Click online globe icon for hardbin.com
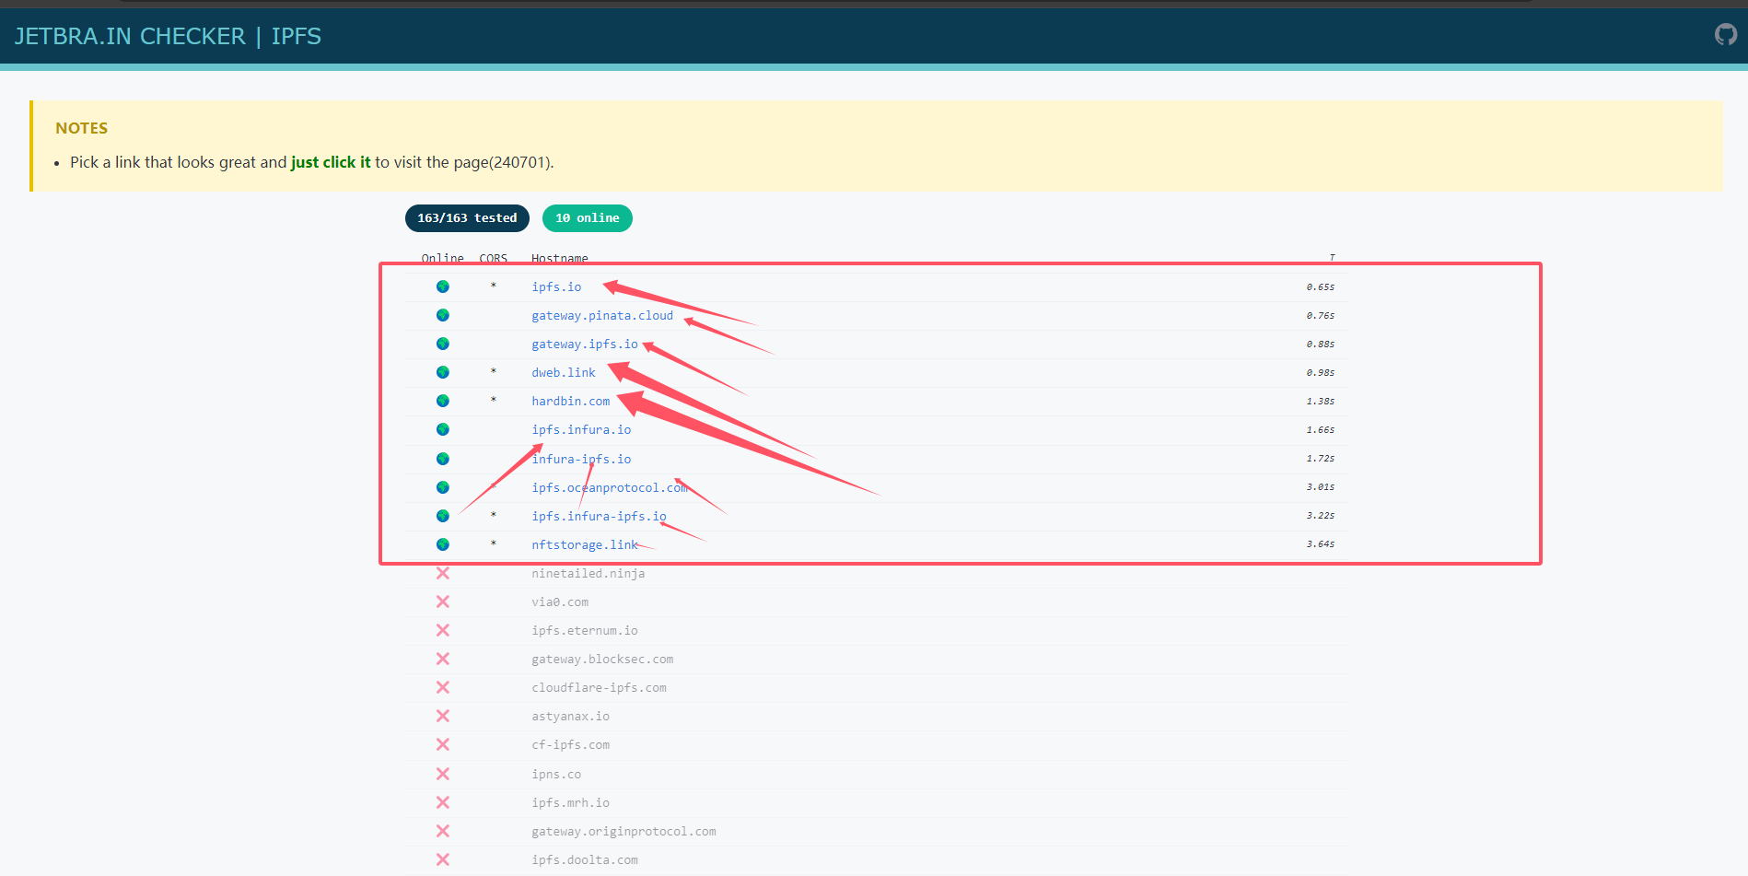1748x876 pixels. (x=443, y=401)
